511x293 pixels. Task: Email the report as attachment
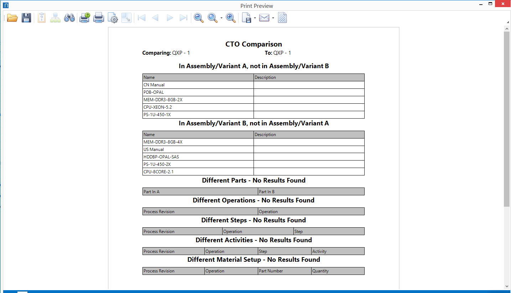pyautogui.click(x=264, y=17)
